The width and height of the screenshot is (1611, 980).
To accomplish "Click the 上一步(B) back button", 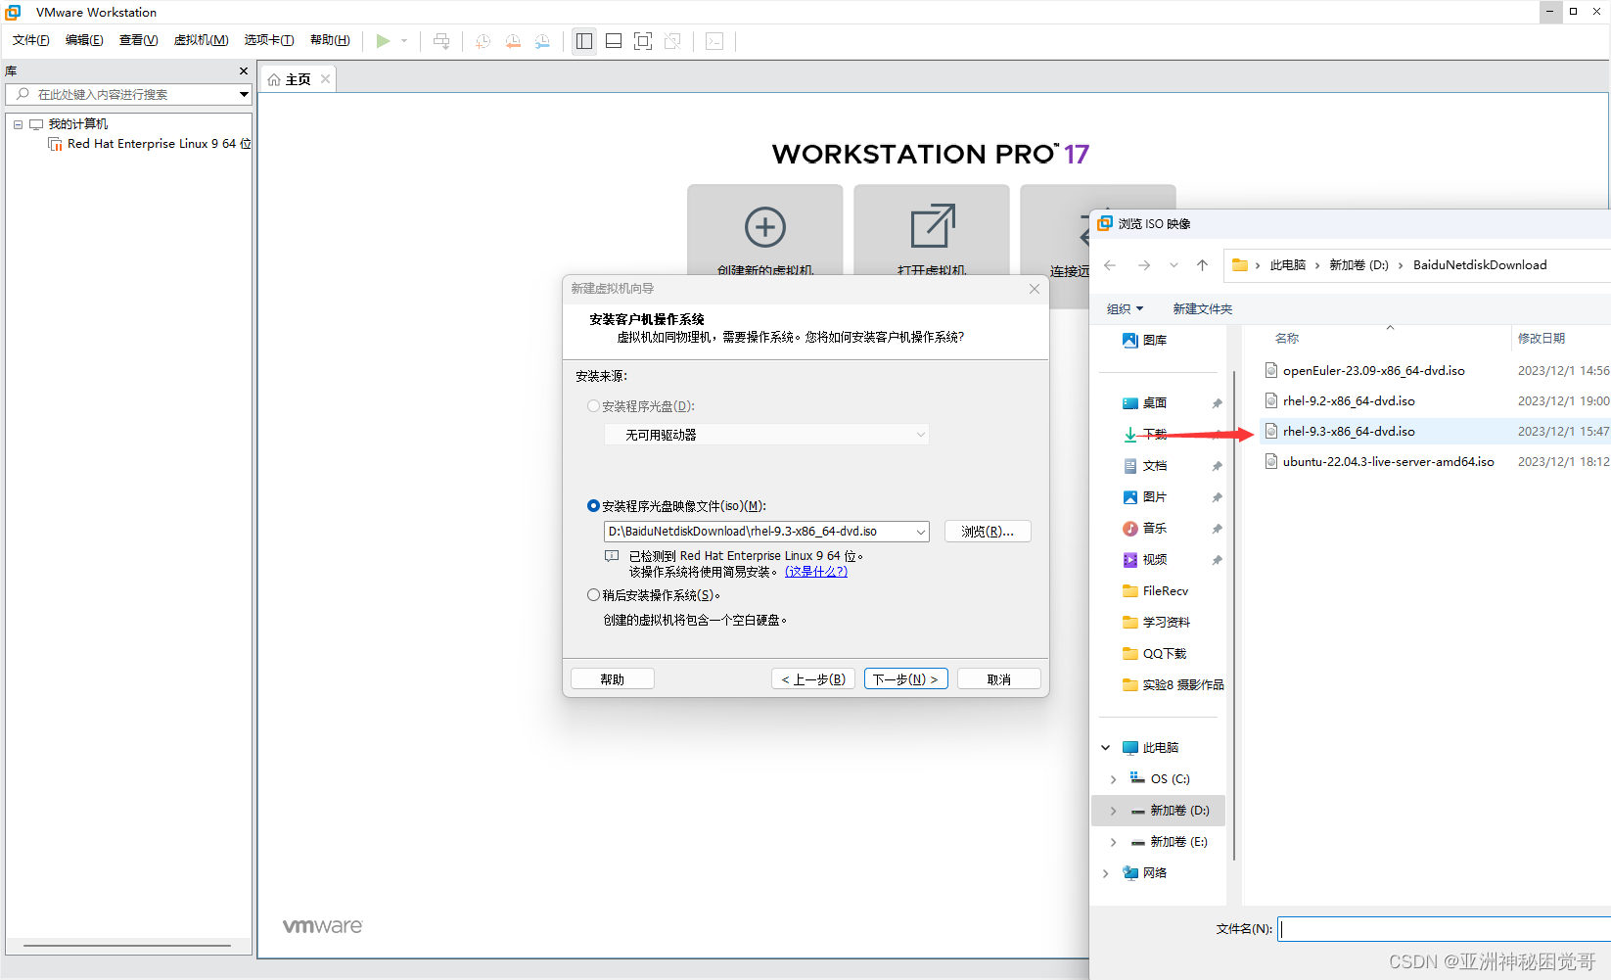I will tap(813, 679).
